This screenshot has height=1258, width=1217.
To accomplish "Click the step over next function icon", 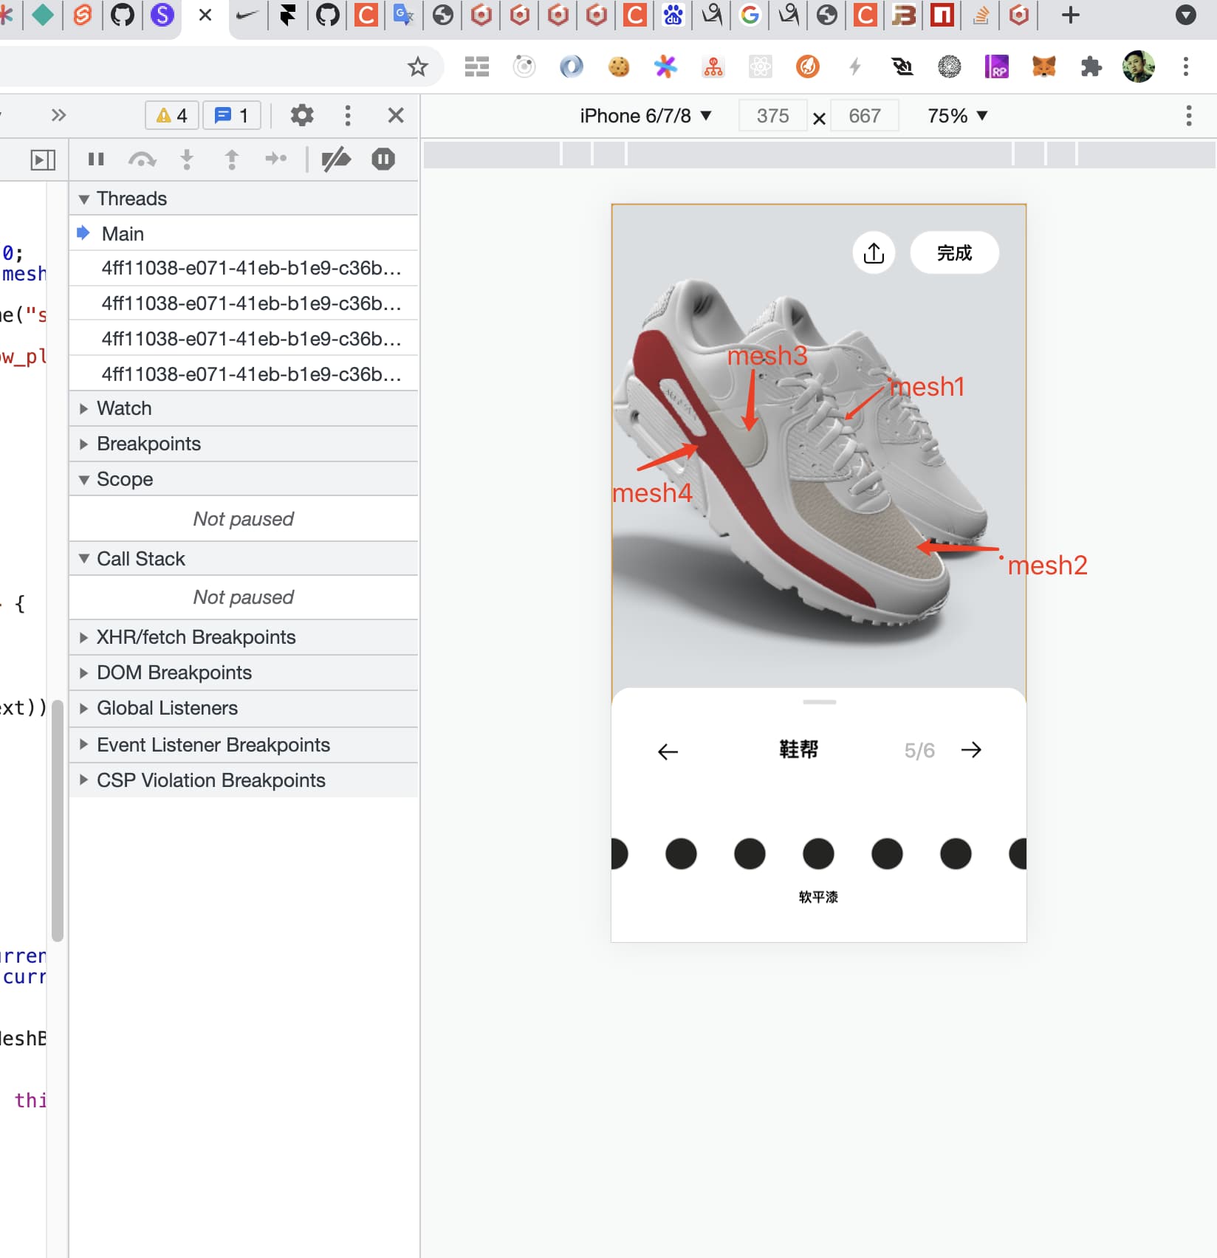I will coord(142,159).
